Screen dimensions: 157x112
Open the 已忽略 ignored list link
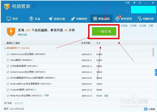pyautogui.click(x=133, y=26)
